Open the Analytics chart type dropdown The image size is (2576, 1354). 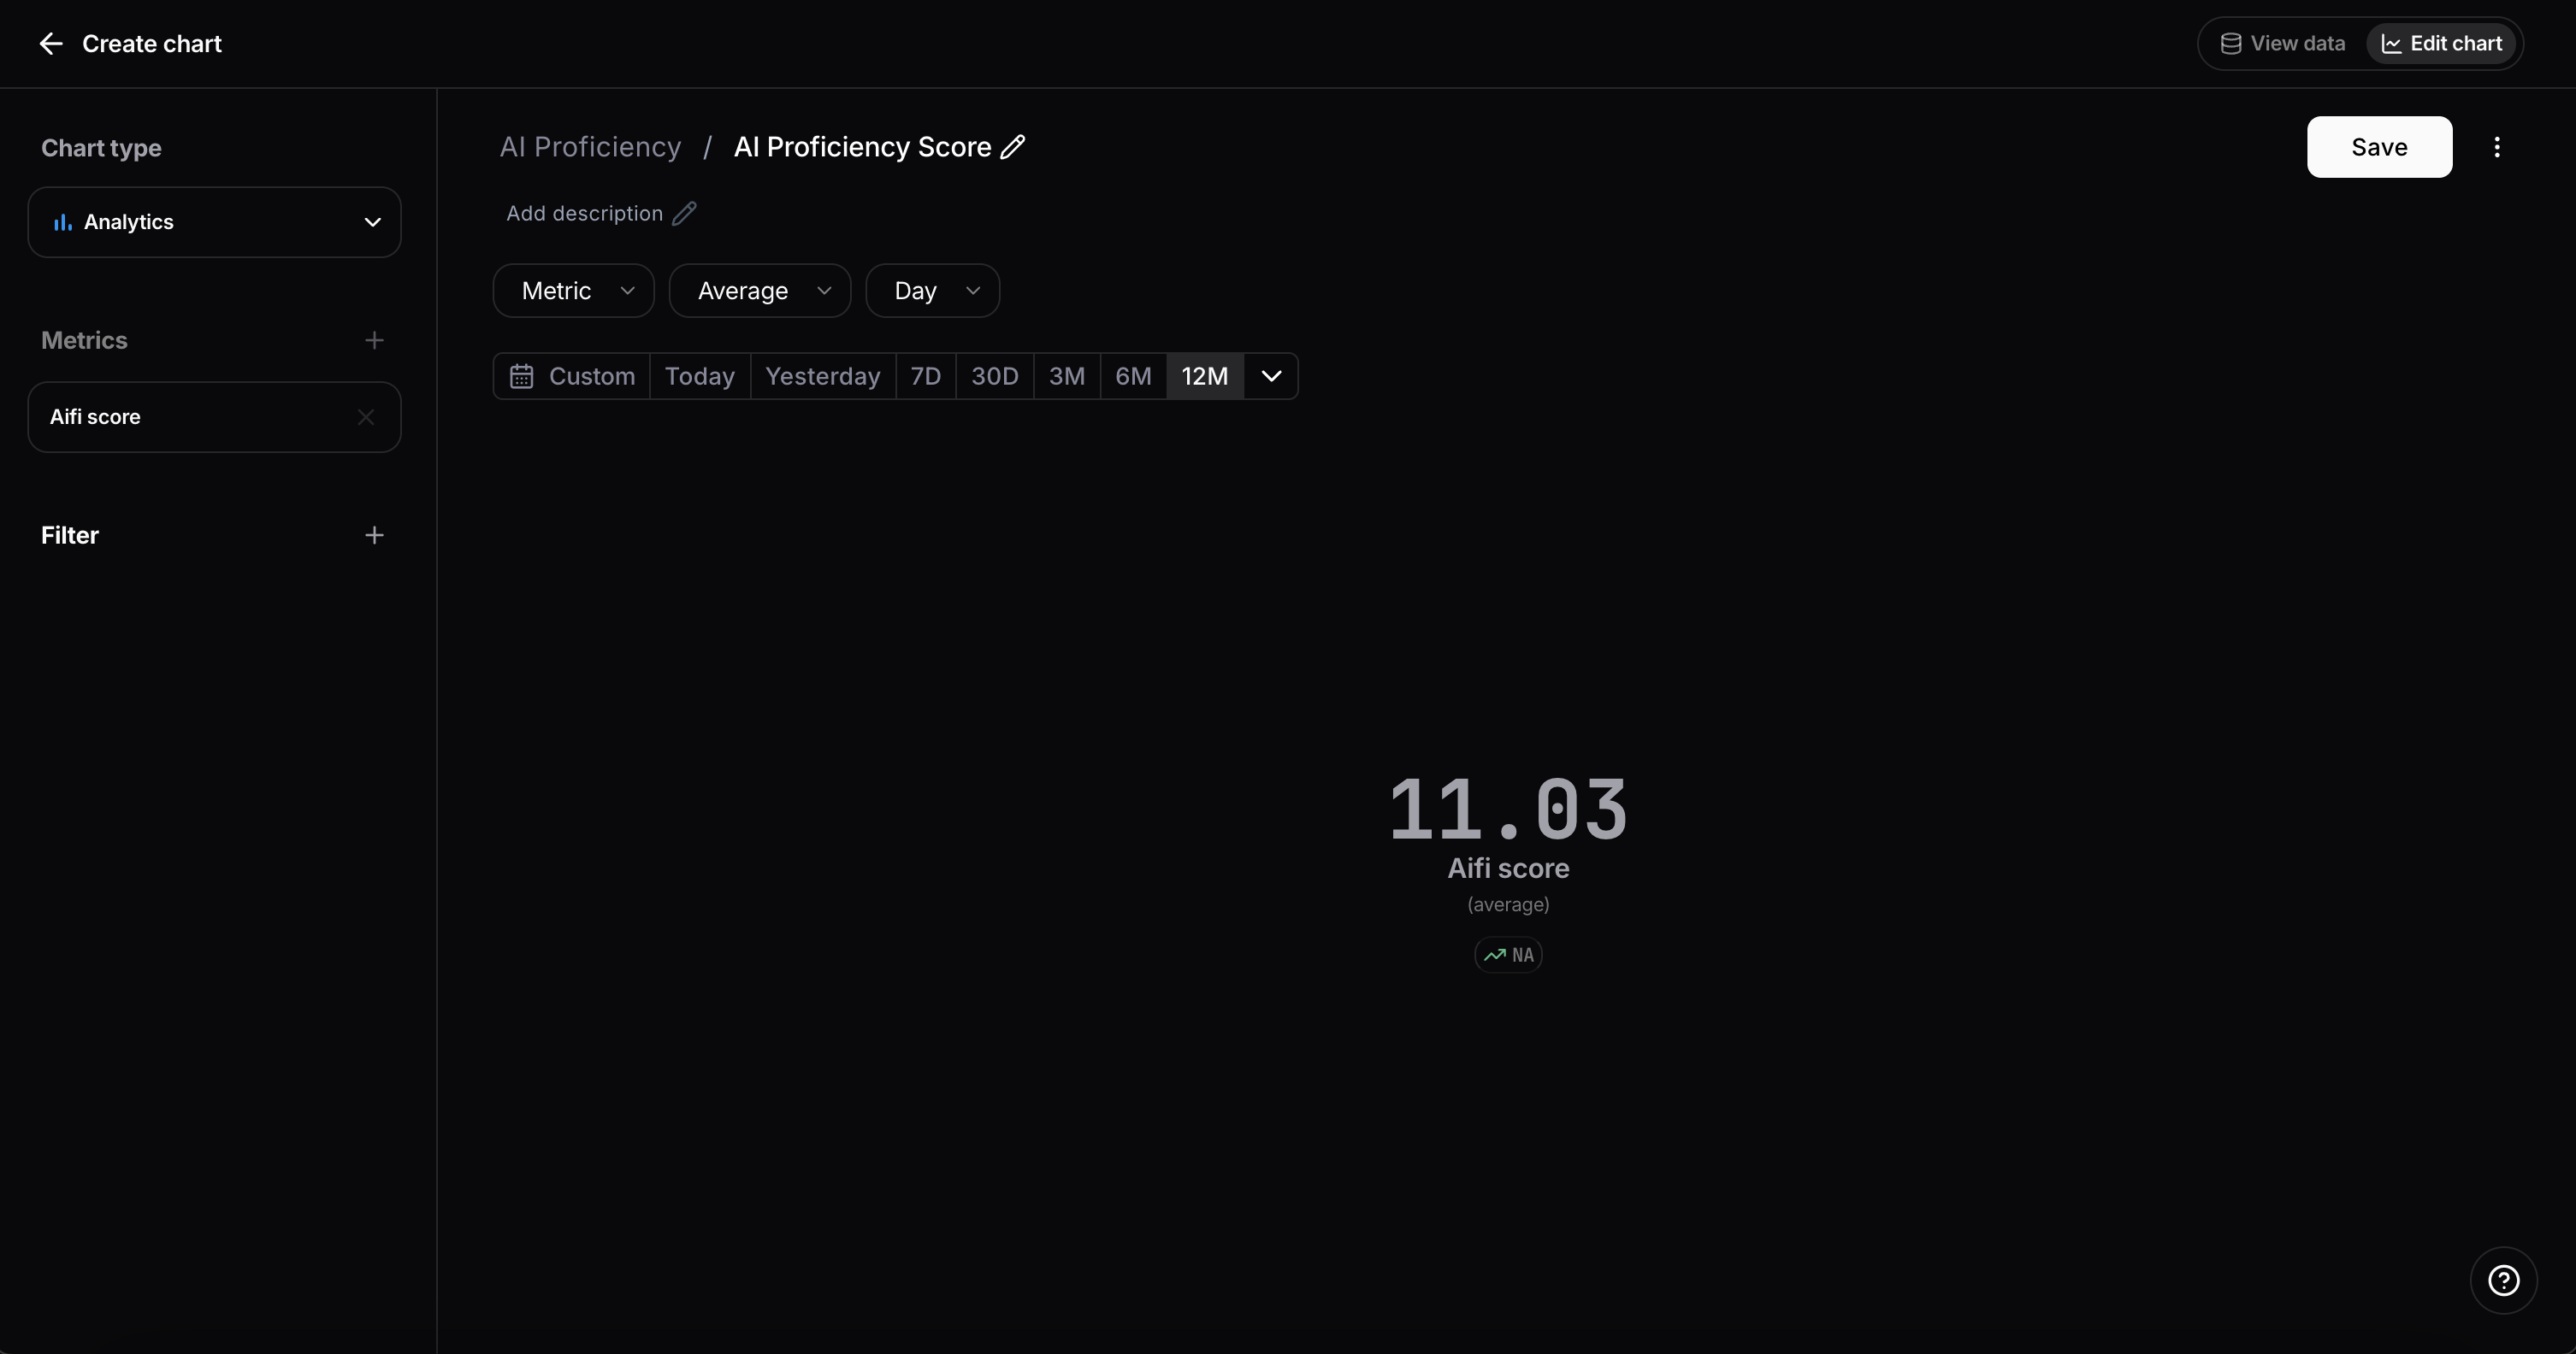pos(214,222)
